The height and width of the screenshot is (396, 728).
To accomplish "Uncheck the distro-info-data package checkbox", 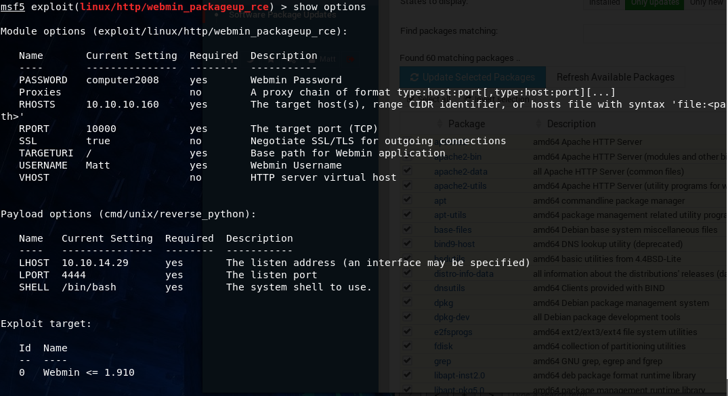I will [407, 273].
